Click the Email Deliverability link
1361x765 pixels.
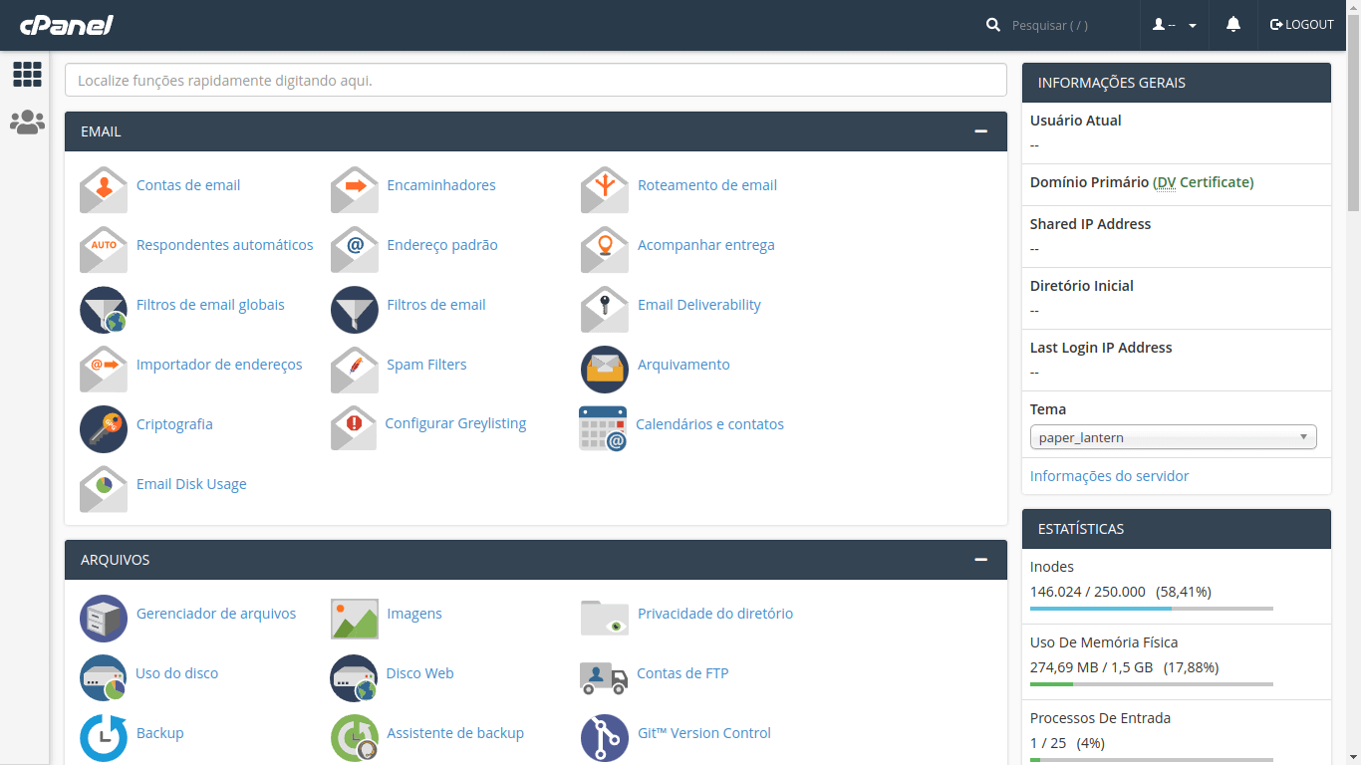coord(698,305)
